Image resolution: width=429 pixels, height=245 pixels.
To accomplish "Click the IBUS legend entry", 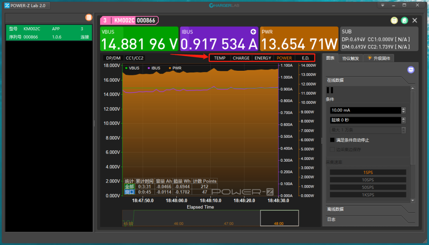I will pos(154,68).
